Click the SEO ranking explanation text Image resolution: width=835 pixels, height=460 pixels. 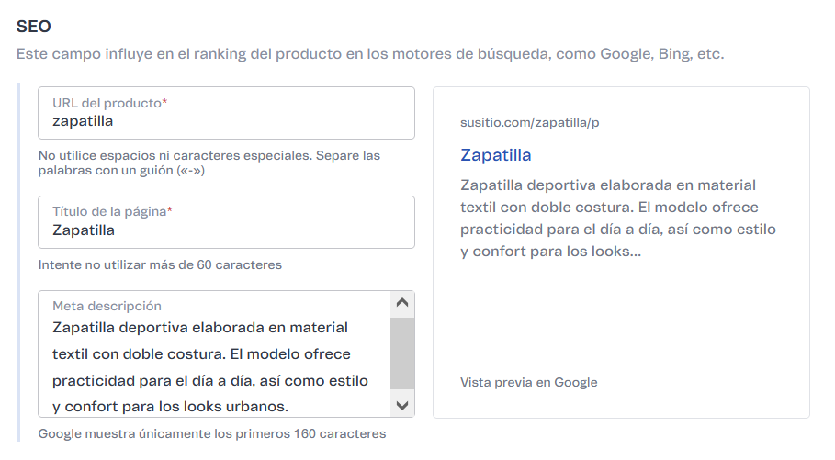(x=369, y=54)
